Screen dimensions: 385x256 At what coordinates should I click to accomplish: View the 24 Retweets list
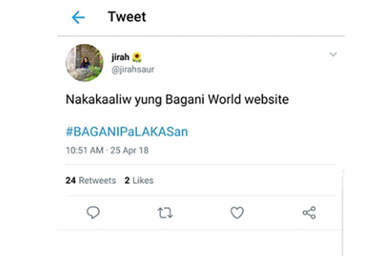tap(90, 180)
